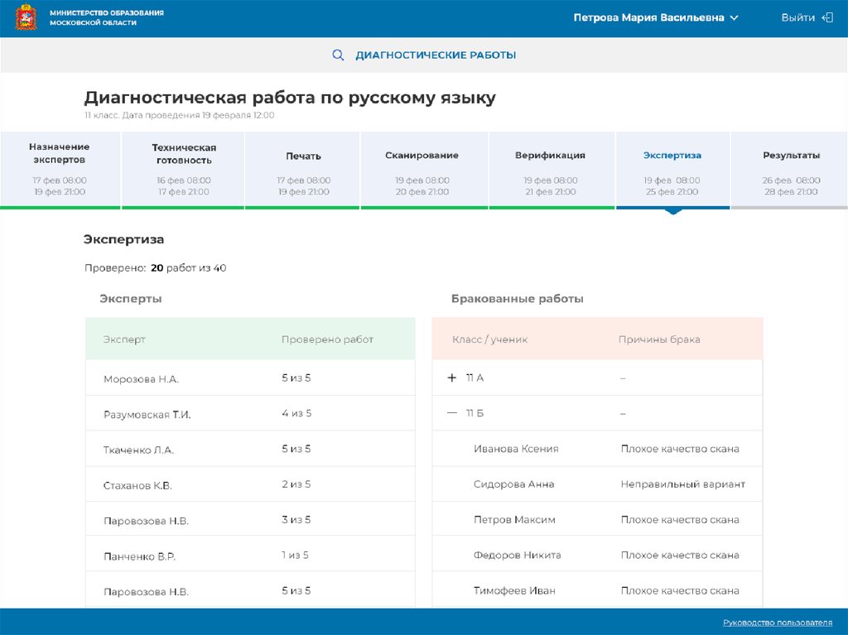Viewport: 848px width, 635px height.
Task: Open the ДИАГНОСТИЧЕСКИЕ РАБОТЫ header link
Action: pyautogui.click(x=436, y=55)
